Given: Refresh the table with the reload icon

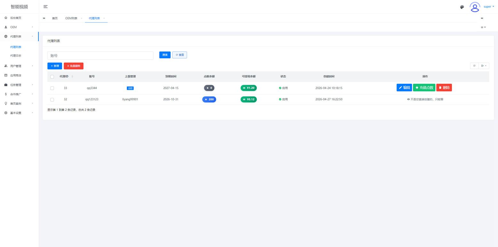Looking at the screenshot, I should click(474, 66).
